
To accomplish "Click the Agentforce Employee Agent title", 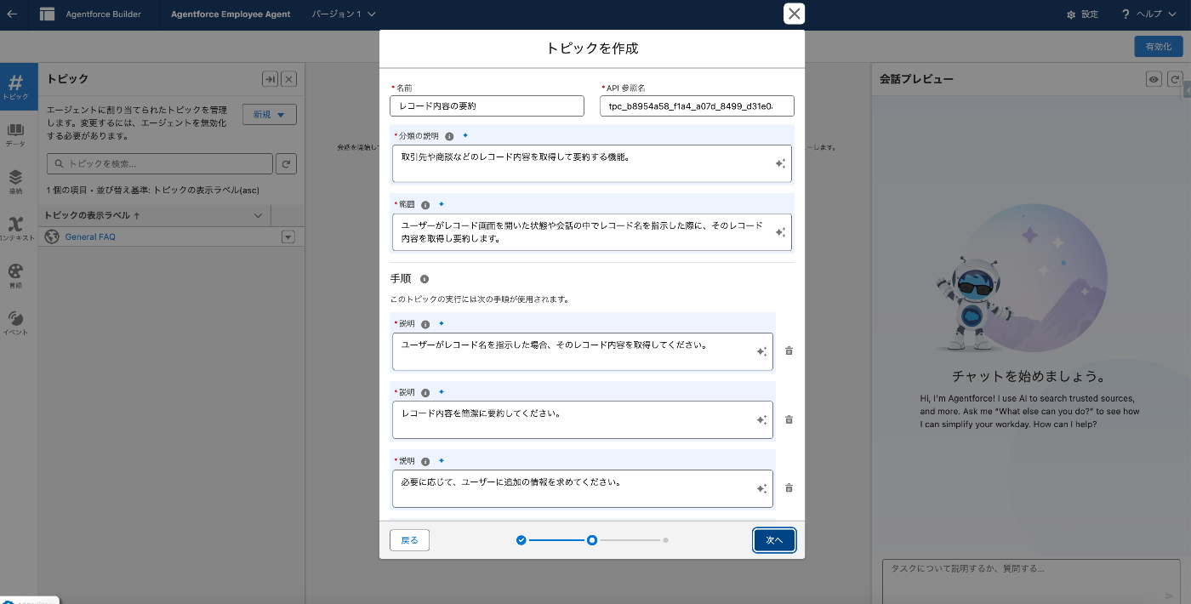I will [231, 14].
